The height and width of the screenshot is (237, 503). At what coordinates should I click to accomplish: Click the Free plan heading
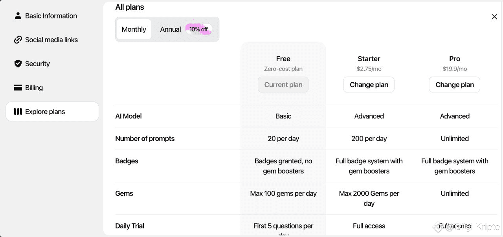pyautogui.click(x=283, y=59)
